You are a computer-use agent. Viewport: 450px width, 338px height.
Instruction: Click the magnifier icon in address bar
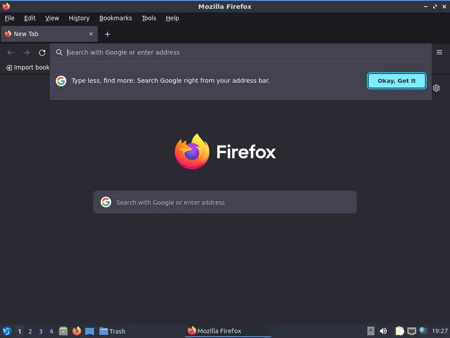pos(59,52)
